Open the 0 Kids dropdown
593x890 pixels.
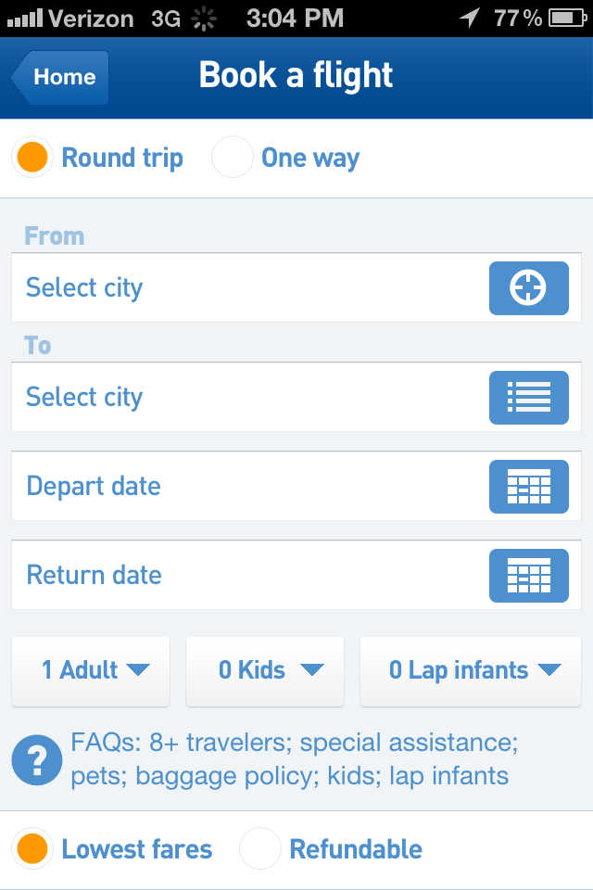(265, 670)
